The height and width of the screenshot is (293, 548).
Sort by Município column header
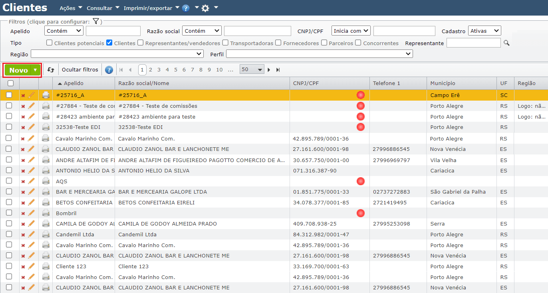click(443, 83)
